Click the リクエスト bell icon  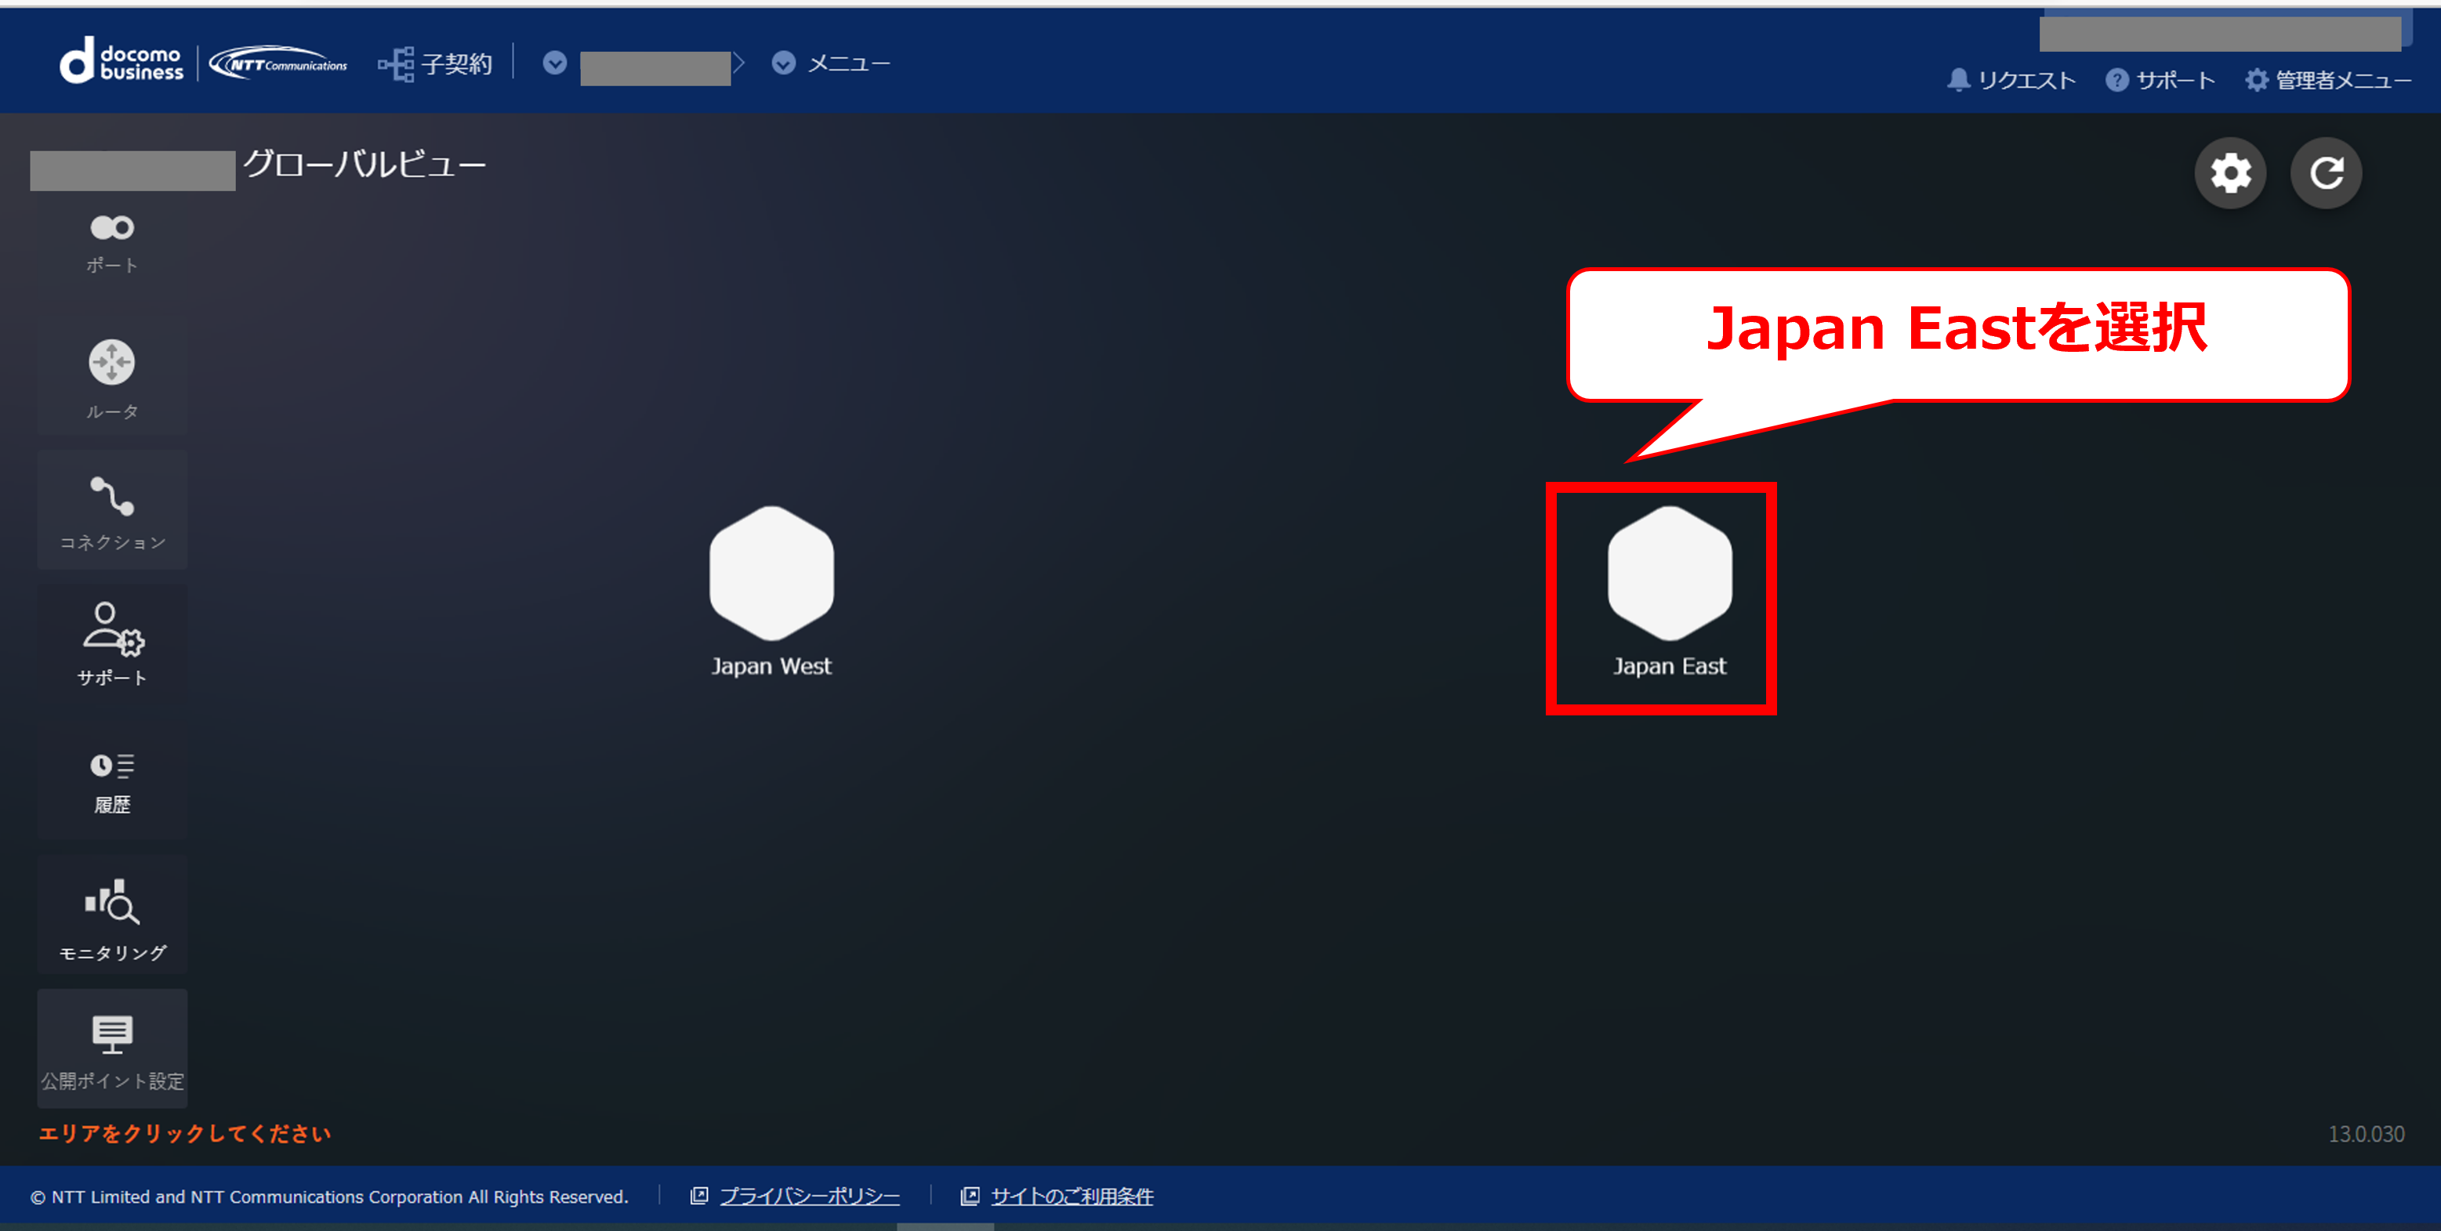[1957, 80]
